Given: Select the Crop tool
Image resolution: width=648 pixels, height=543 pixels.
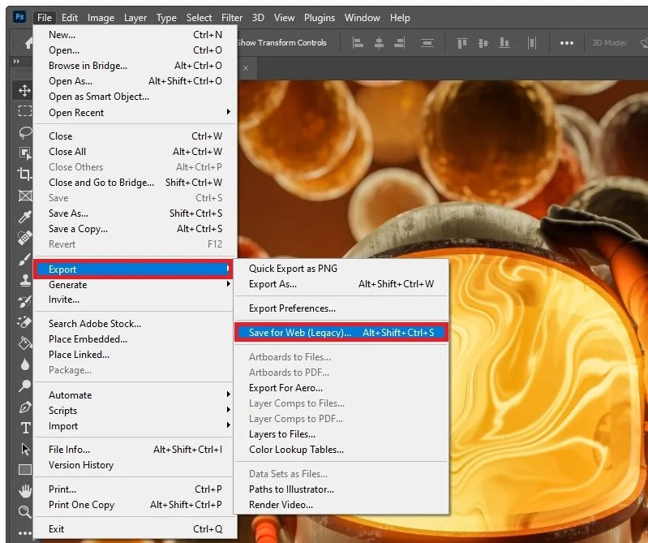Looking at the screenshot, I should coord(25,175).
